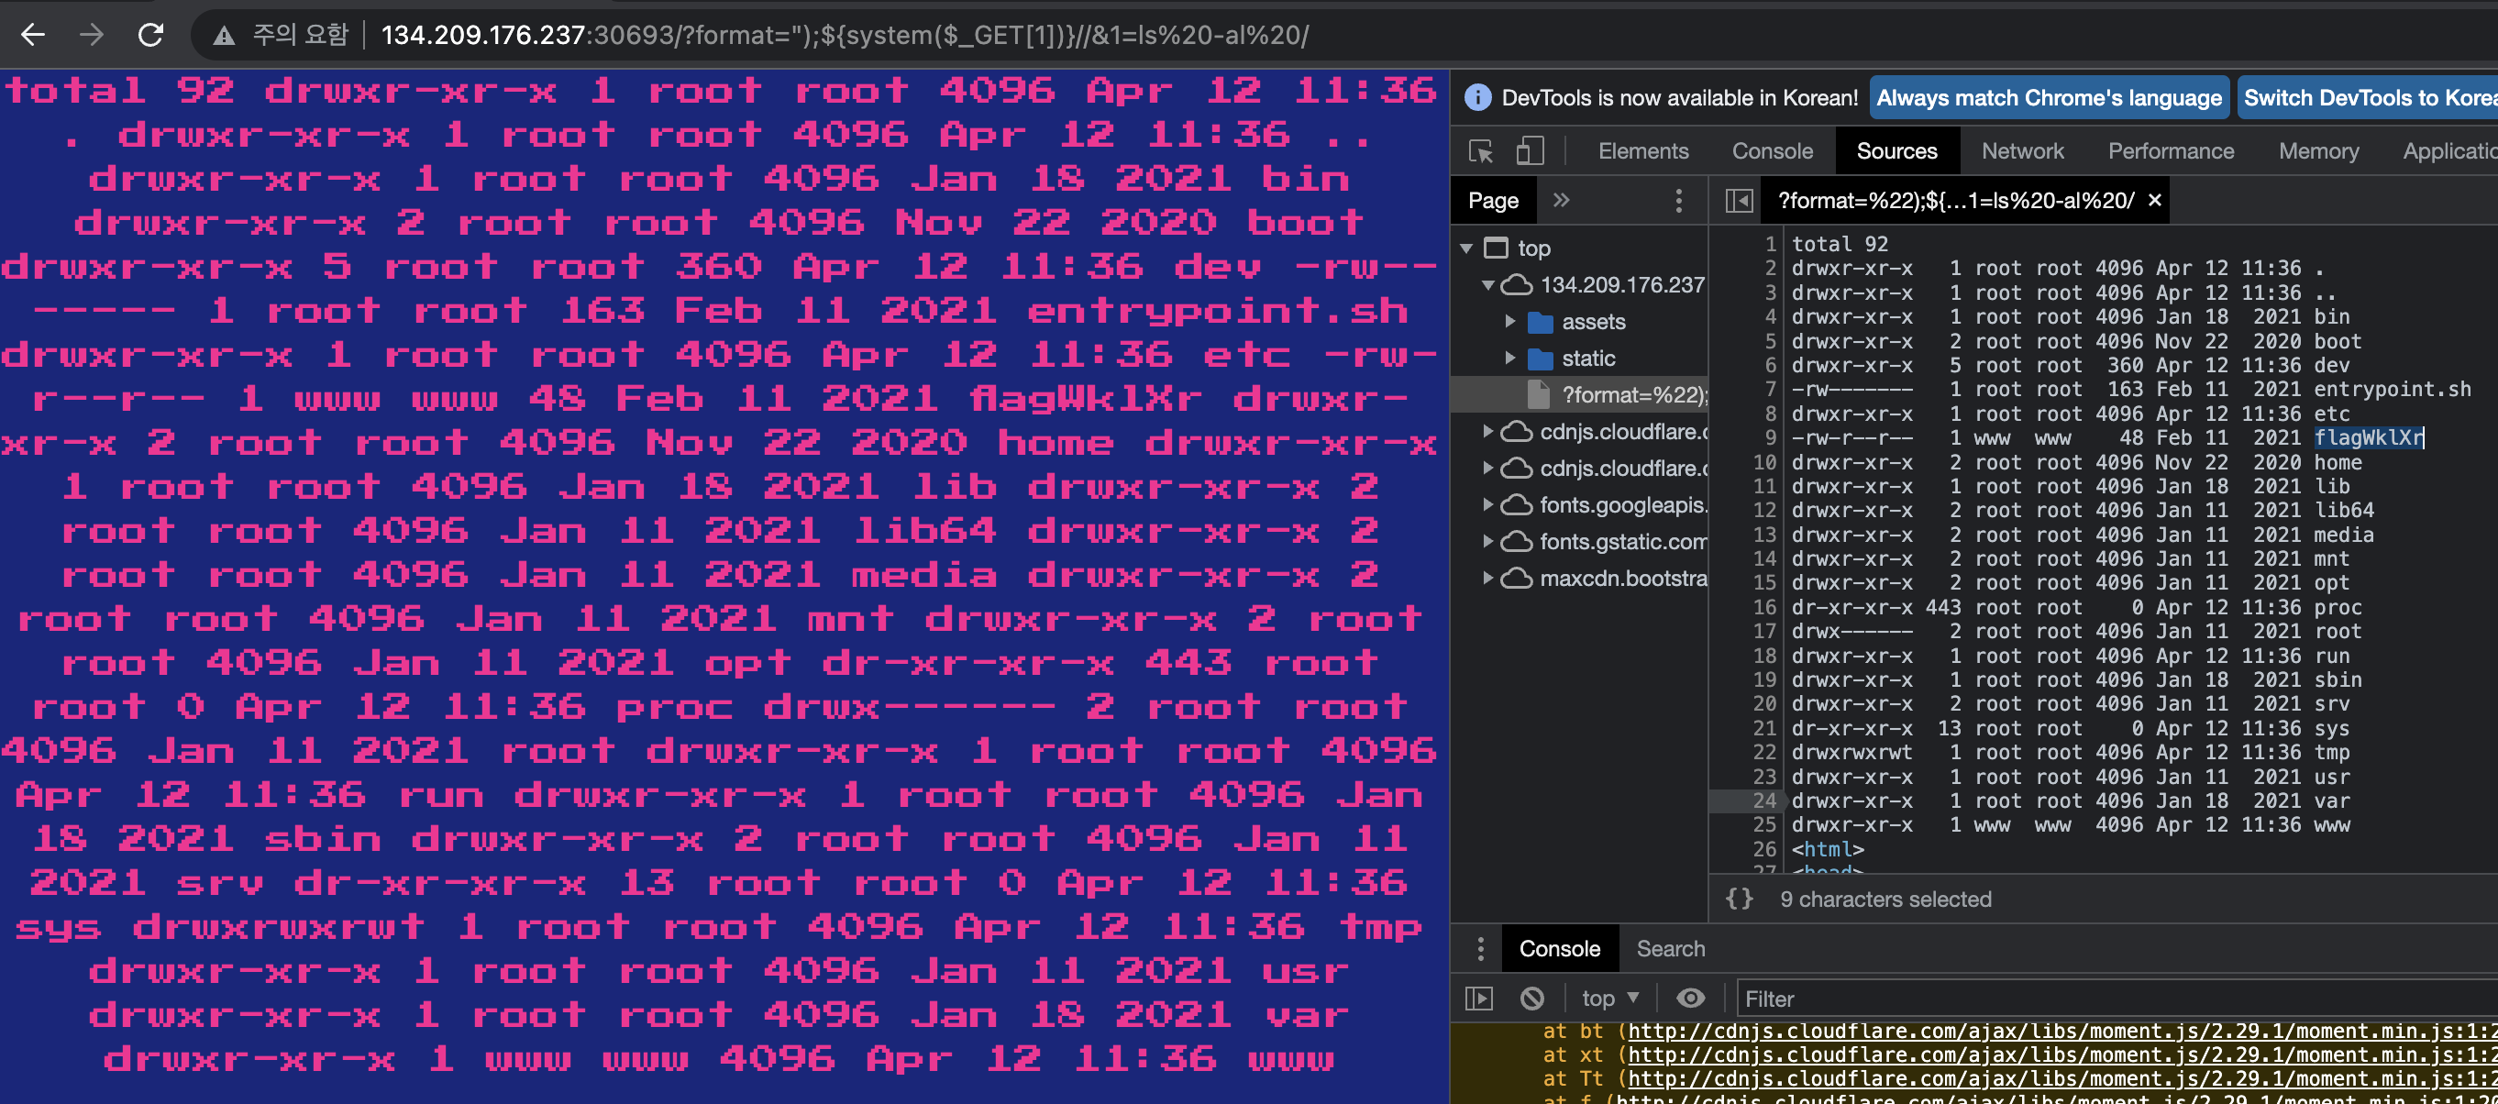Open navigator three-dot options menu
The width and height of the screenshot is (2498, 1104).
[x=1677, y=201]
